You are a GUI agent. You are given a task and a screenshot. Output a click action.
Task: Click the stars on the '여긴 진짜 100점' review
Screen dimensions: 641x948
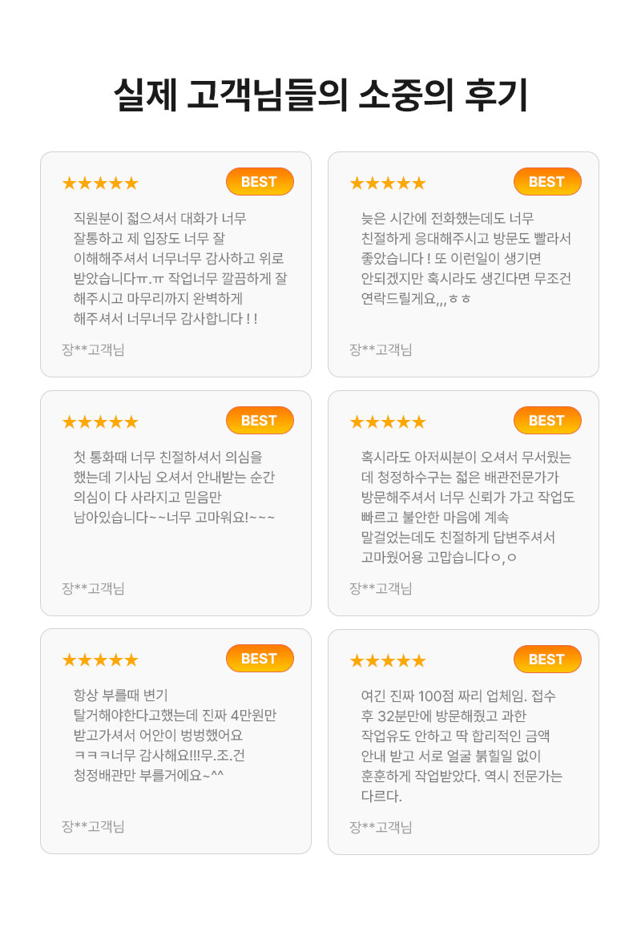coord(388,661)
